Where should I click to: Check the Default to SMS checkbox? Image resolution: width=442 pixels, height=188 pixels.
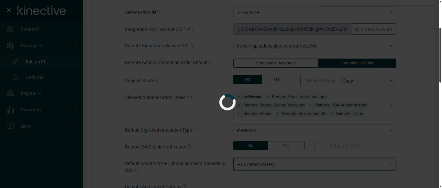tap(325, 146)
